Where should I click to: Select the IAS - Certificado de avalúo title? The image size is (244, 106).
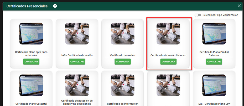(x=77, y=55)
